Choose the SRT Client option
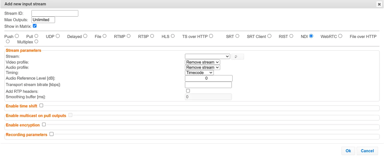The image size is (384, 158). coord(269,36)
